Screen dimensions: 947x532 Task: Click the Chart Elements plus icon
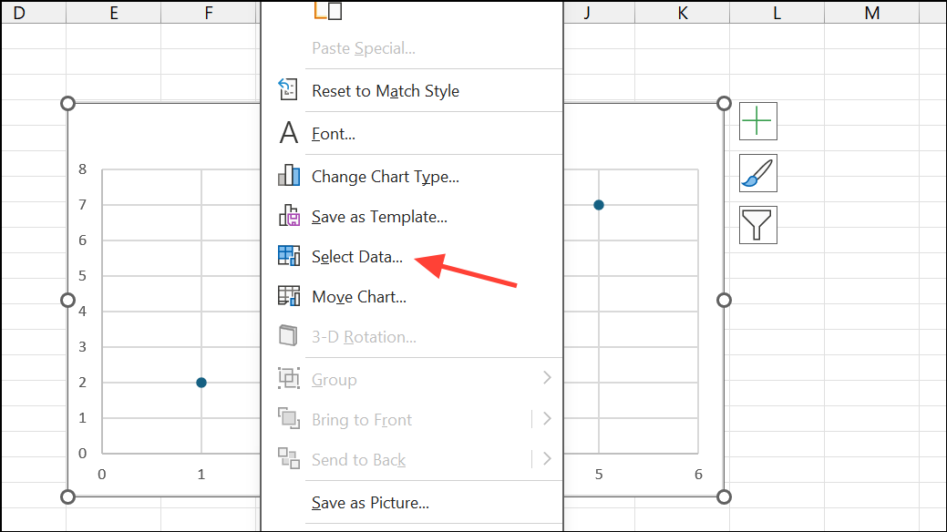click(758, 120)
